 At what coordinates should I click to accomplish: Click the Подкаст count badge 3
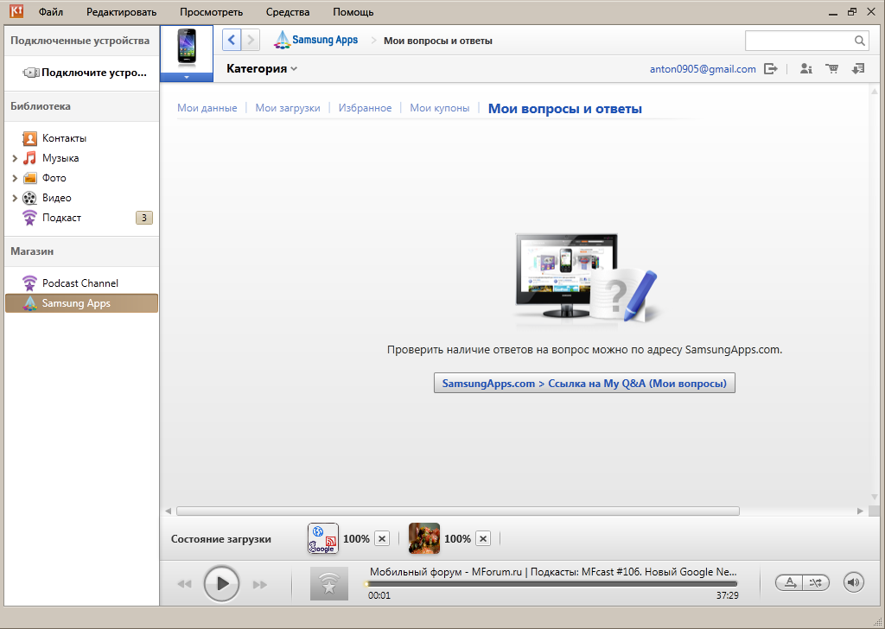[x=144, y=218]
